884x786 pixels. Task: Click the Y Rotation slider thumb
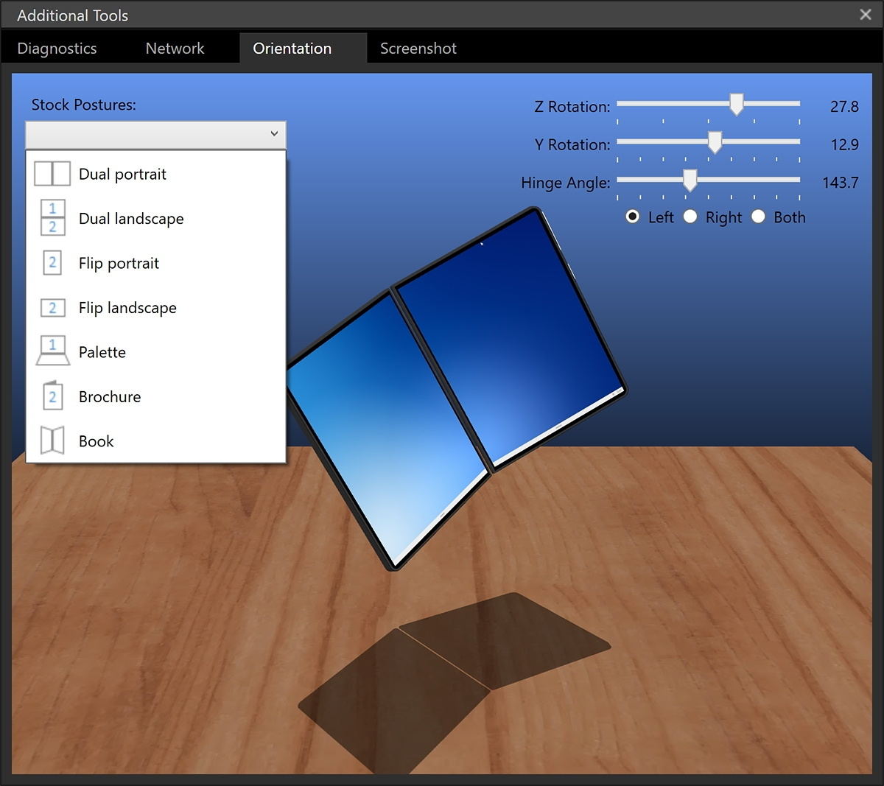tap(715, 142)
